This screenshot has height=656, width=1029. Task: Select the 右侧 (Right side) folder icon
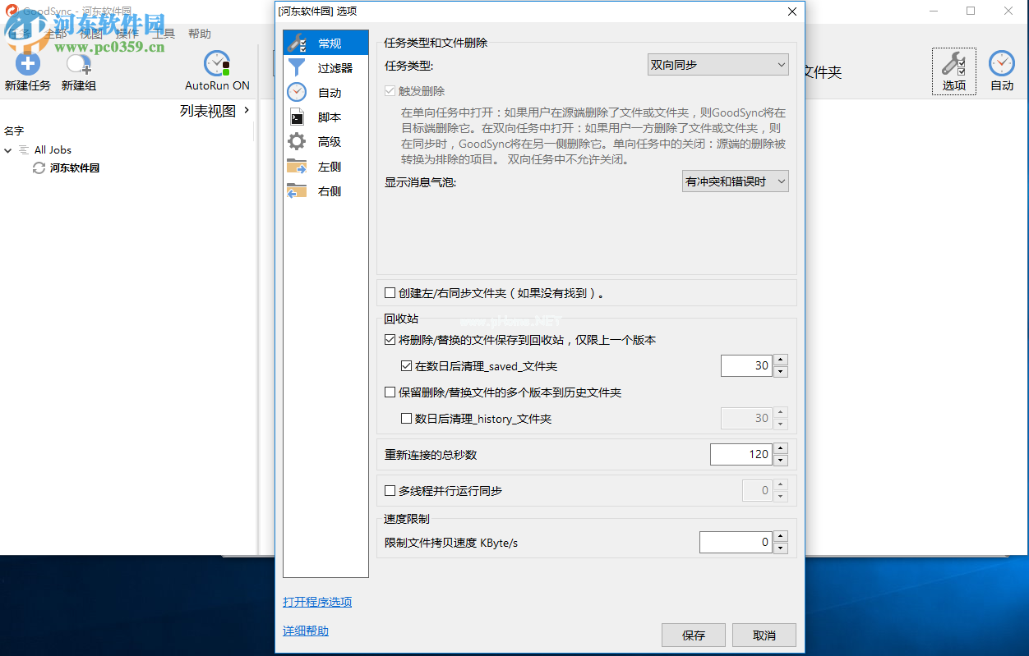[x=297, y=191]
